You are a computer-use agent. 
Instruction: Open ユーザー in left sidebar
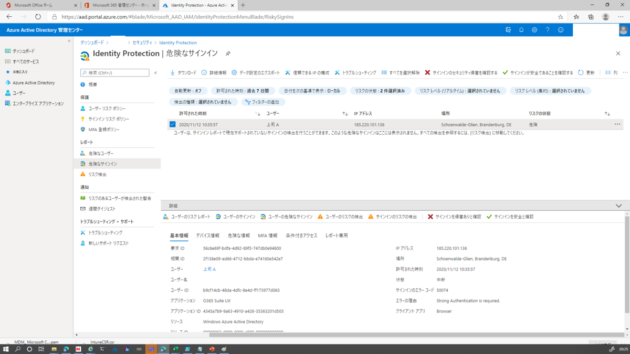click(15, 93)
